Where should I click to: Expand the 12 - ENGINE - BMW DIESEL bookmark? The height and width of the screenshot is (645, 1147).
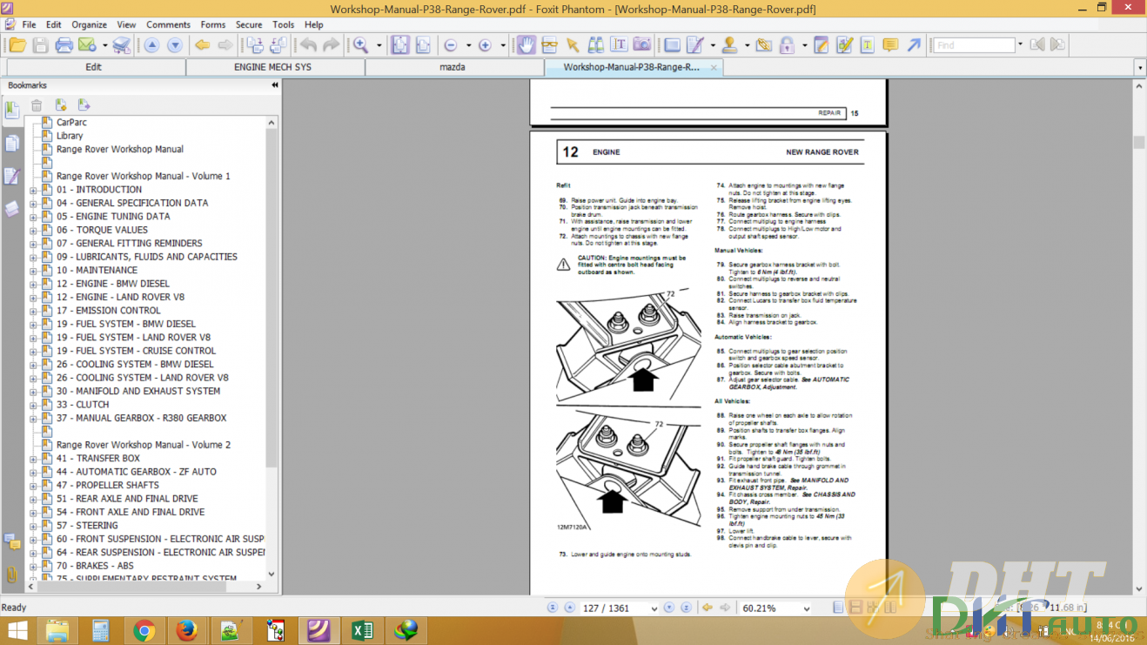(x=33, y=284)
